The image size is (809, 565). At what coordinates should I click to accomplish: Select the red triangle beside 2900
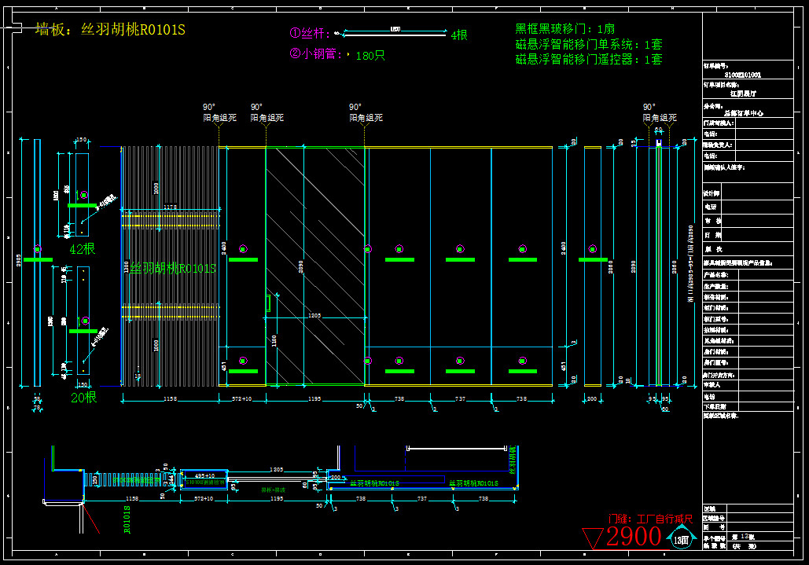(x=594, y=537)
